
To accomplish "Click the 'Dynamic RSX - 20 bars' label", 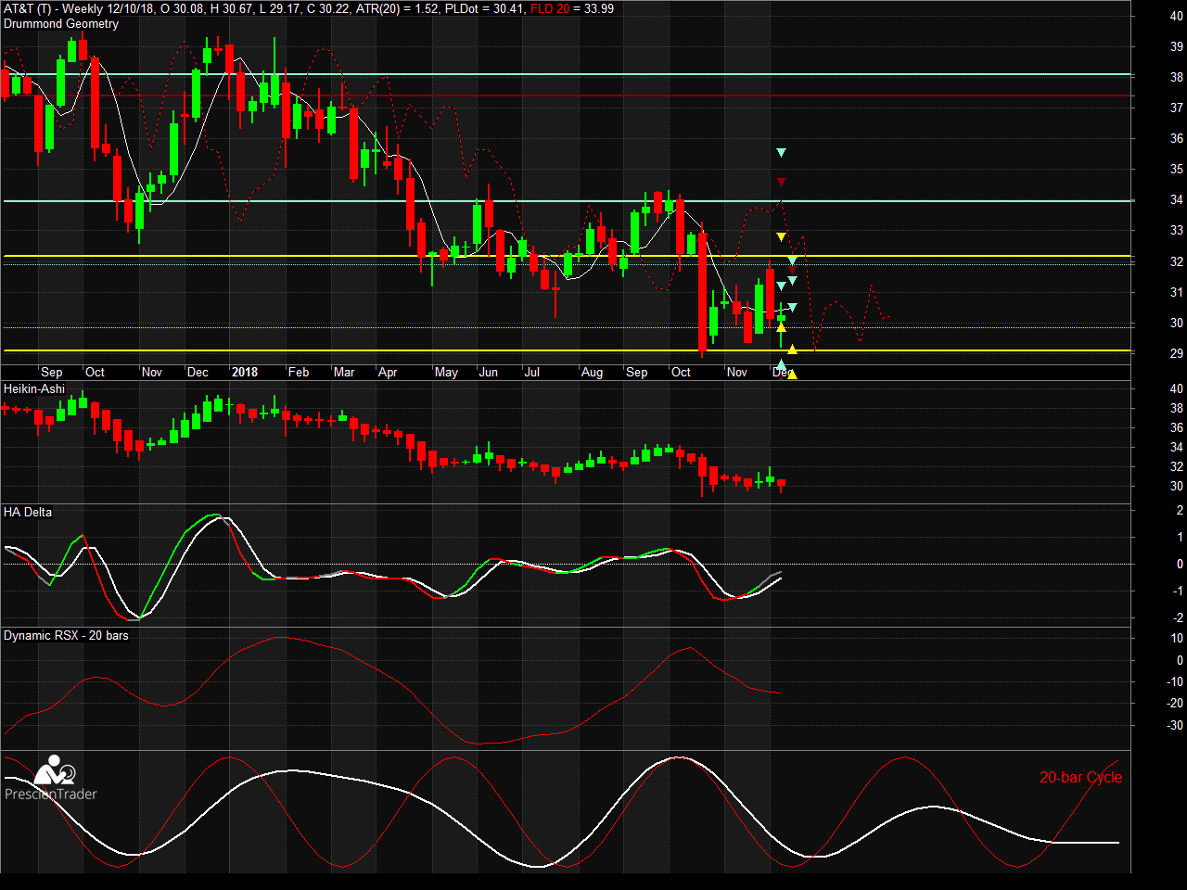I will [x=66, y=635].
